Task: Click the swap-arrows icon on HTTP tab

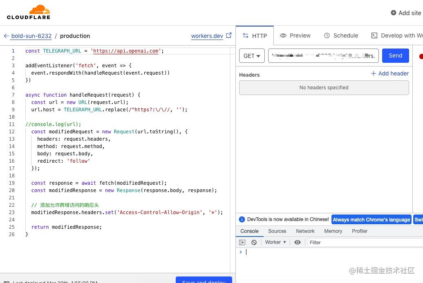Action: (245, 35)
